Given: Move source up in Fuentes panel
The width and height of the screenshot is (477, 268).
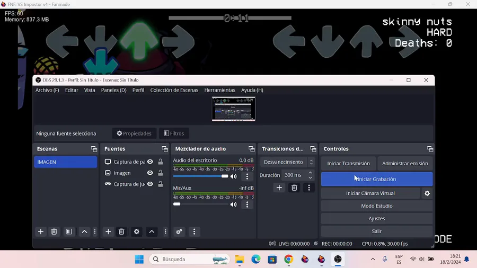Looking at the screenshot, I should tap(152, 231).
